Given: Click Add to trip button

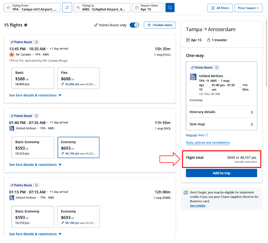Looking at the screenshot, I should tap(221, 173).
